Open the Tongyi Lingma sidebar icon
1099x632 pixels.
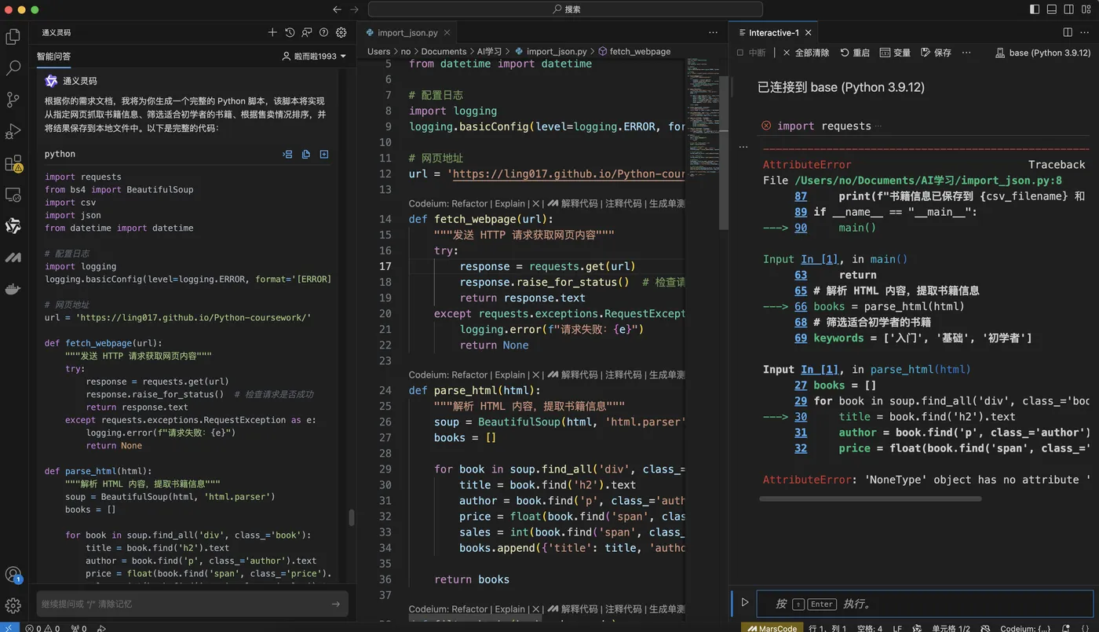pos(13,226)
